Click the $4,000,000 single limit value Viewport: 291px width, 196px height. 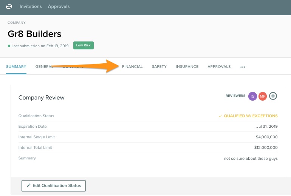(x=266, y=137)
